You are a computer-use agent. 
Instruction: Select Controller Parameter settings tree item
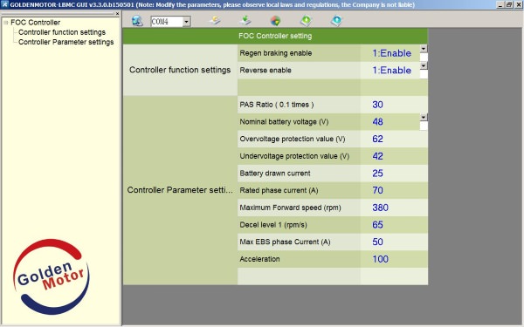tap(65, 42)
